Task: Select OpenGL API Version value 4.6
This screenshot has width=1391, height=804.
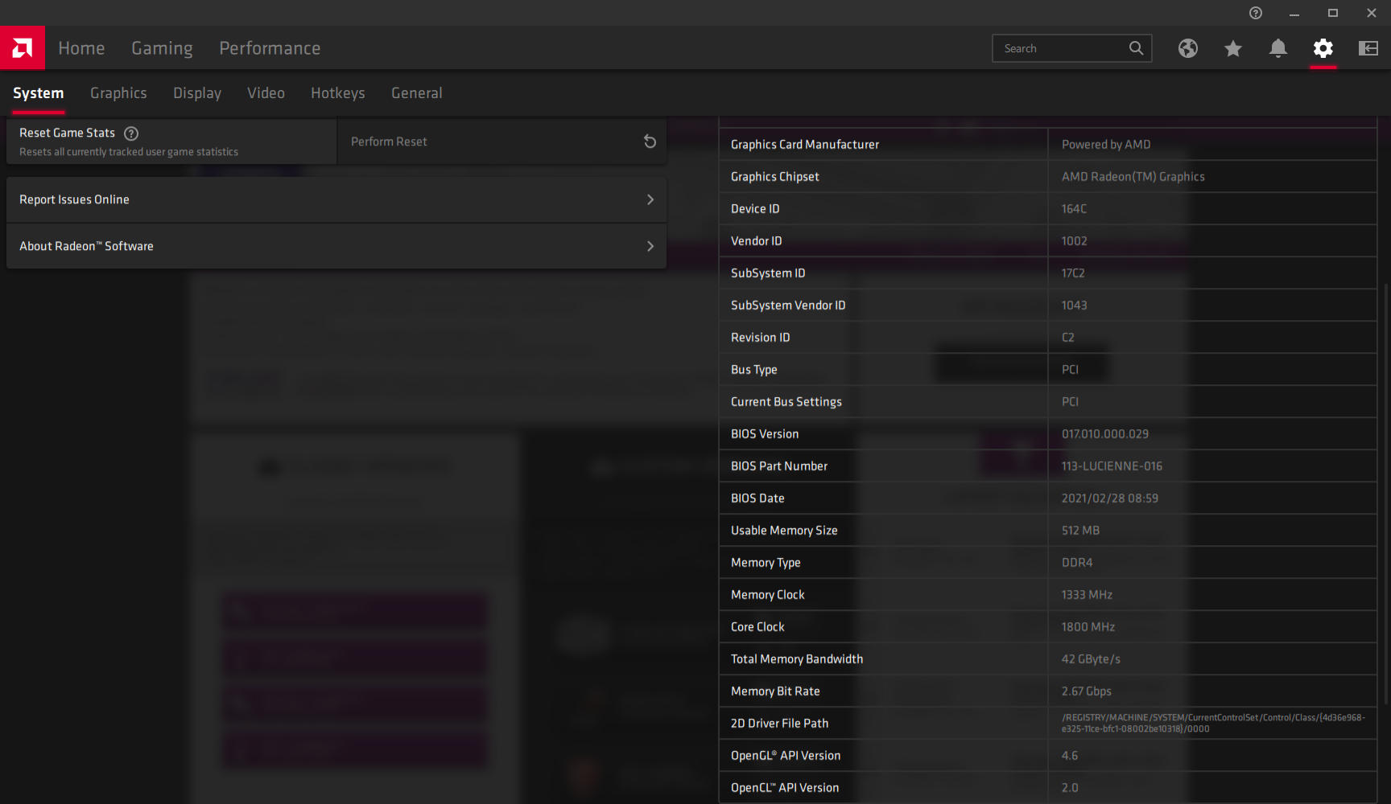Action: coord(1070,756)
